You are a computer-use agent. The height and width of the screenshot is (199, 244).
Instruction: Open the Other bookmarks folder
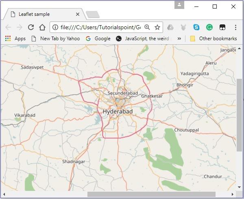213,39
